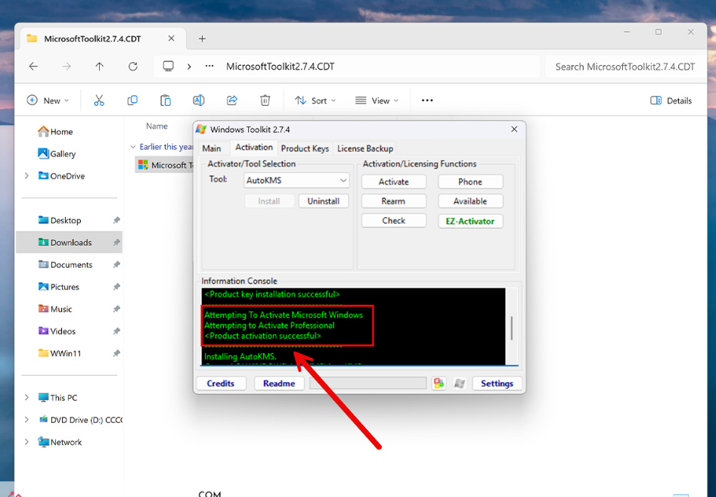Click the Delete trash can icon

click(x=265, y=101)
